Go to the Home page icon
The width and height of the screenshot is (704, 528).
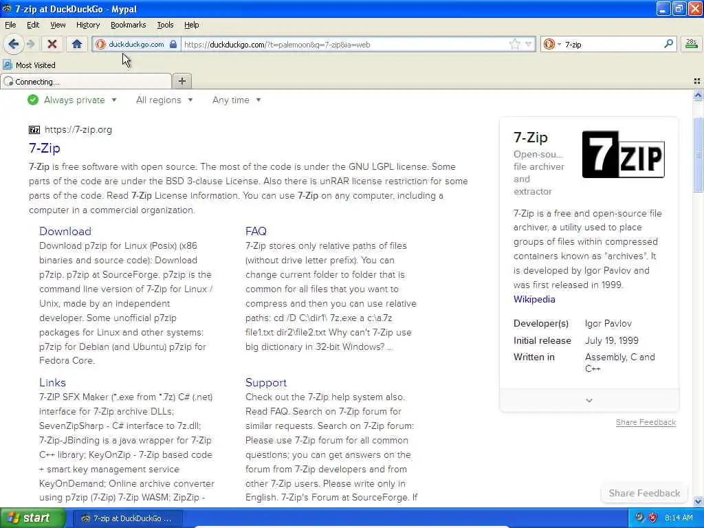(77, 44)
